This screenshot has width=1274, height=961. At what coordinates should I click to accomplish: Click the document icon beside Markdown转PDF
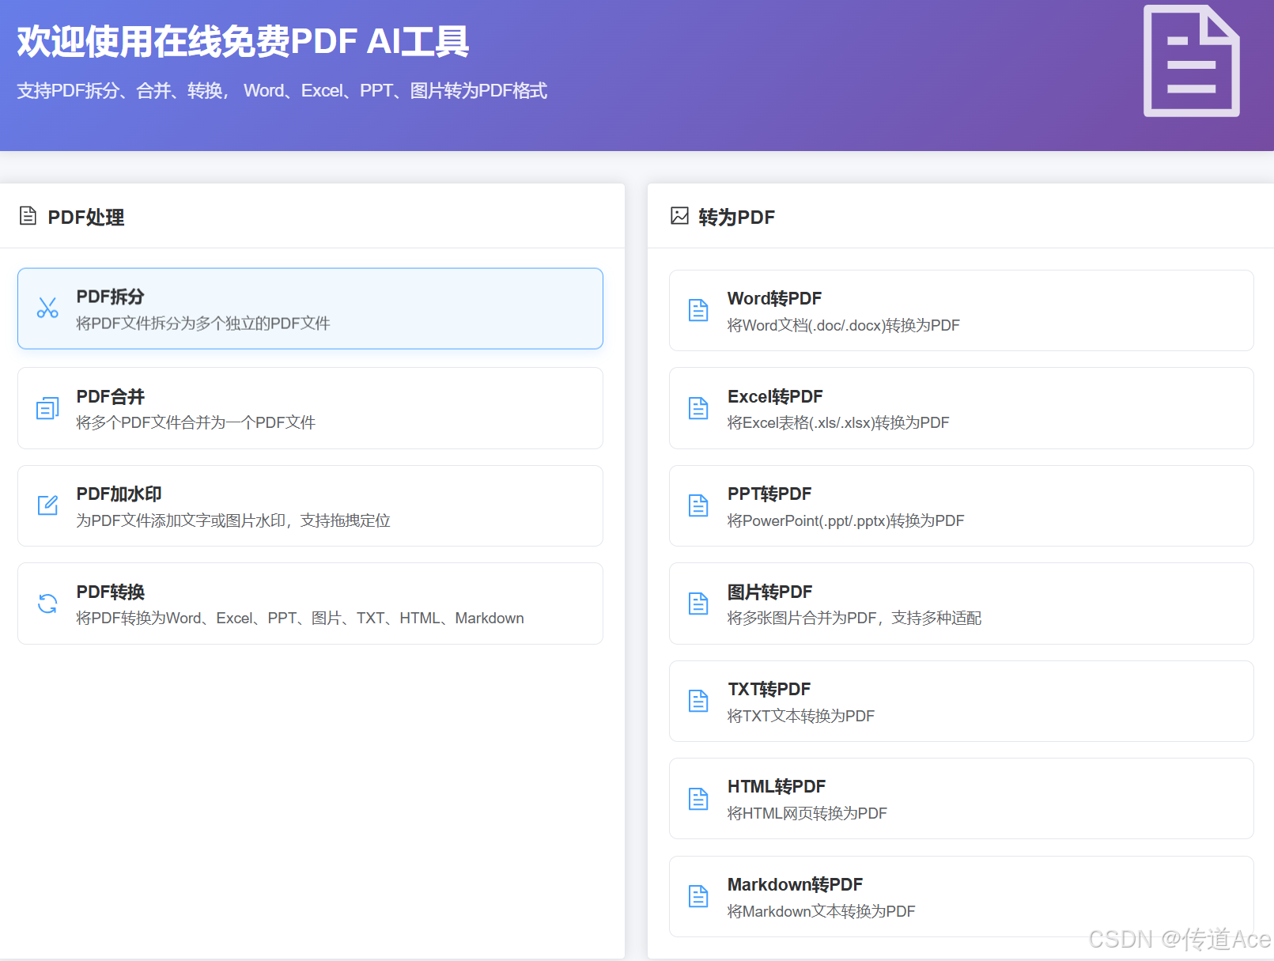pos(698,896)
